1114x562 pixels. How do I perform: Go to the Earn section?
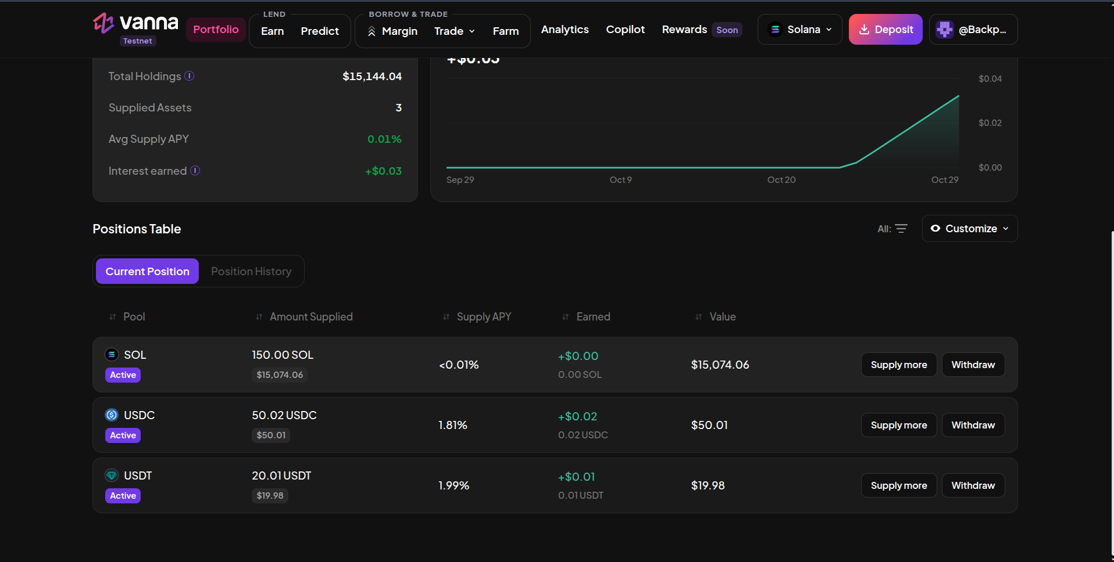273,31
